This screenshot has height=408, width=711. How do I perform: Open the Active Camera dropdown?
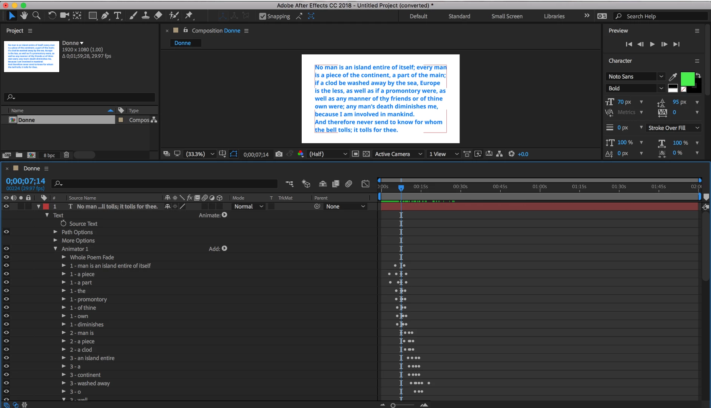(x=398, y=154)
